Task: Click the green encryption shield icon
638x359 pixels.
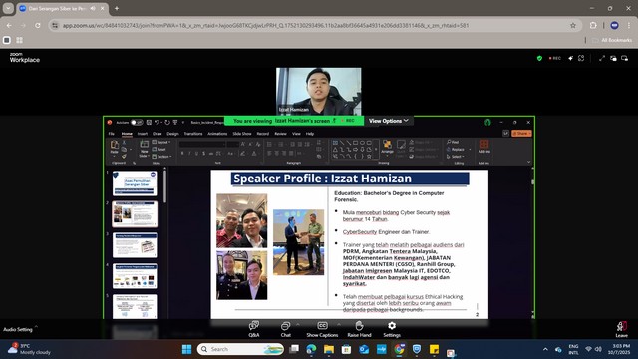Action: click(539, 58)
